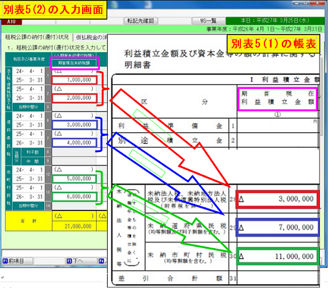
Task: Select the field containing 5,000,000
Action: pyautogui.click(x=74, y=179)
